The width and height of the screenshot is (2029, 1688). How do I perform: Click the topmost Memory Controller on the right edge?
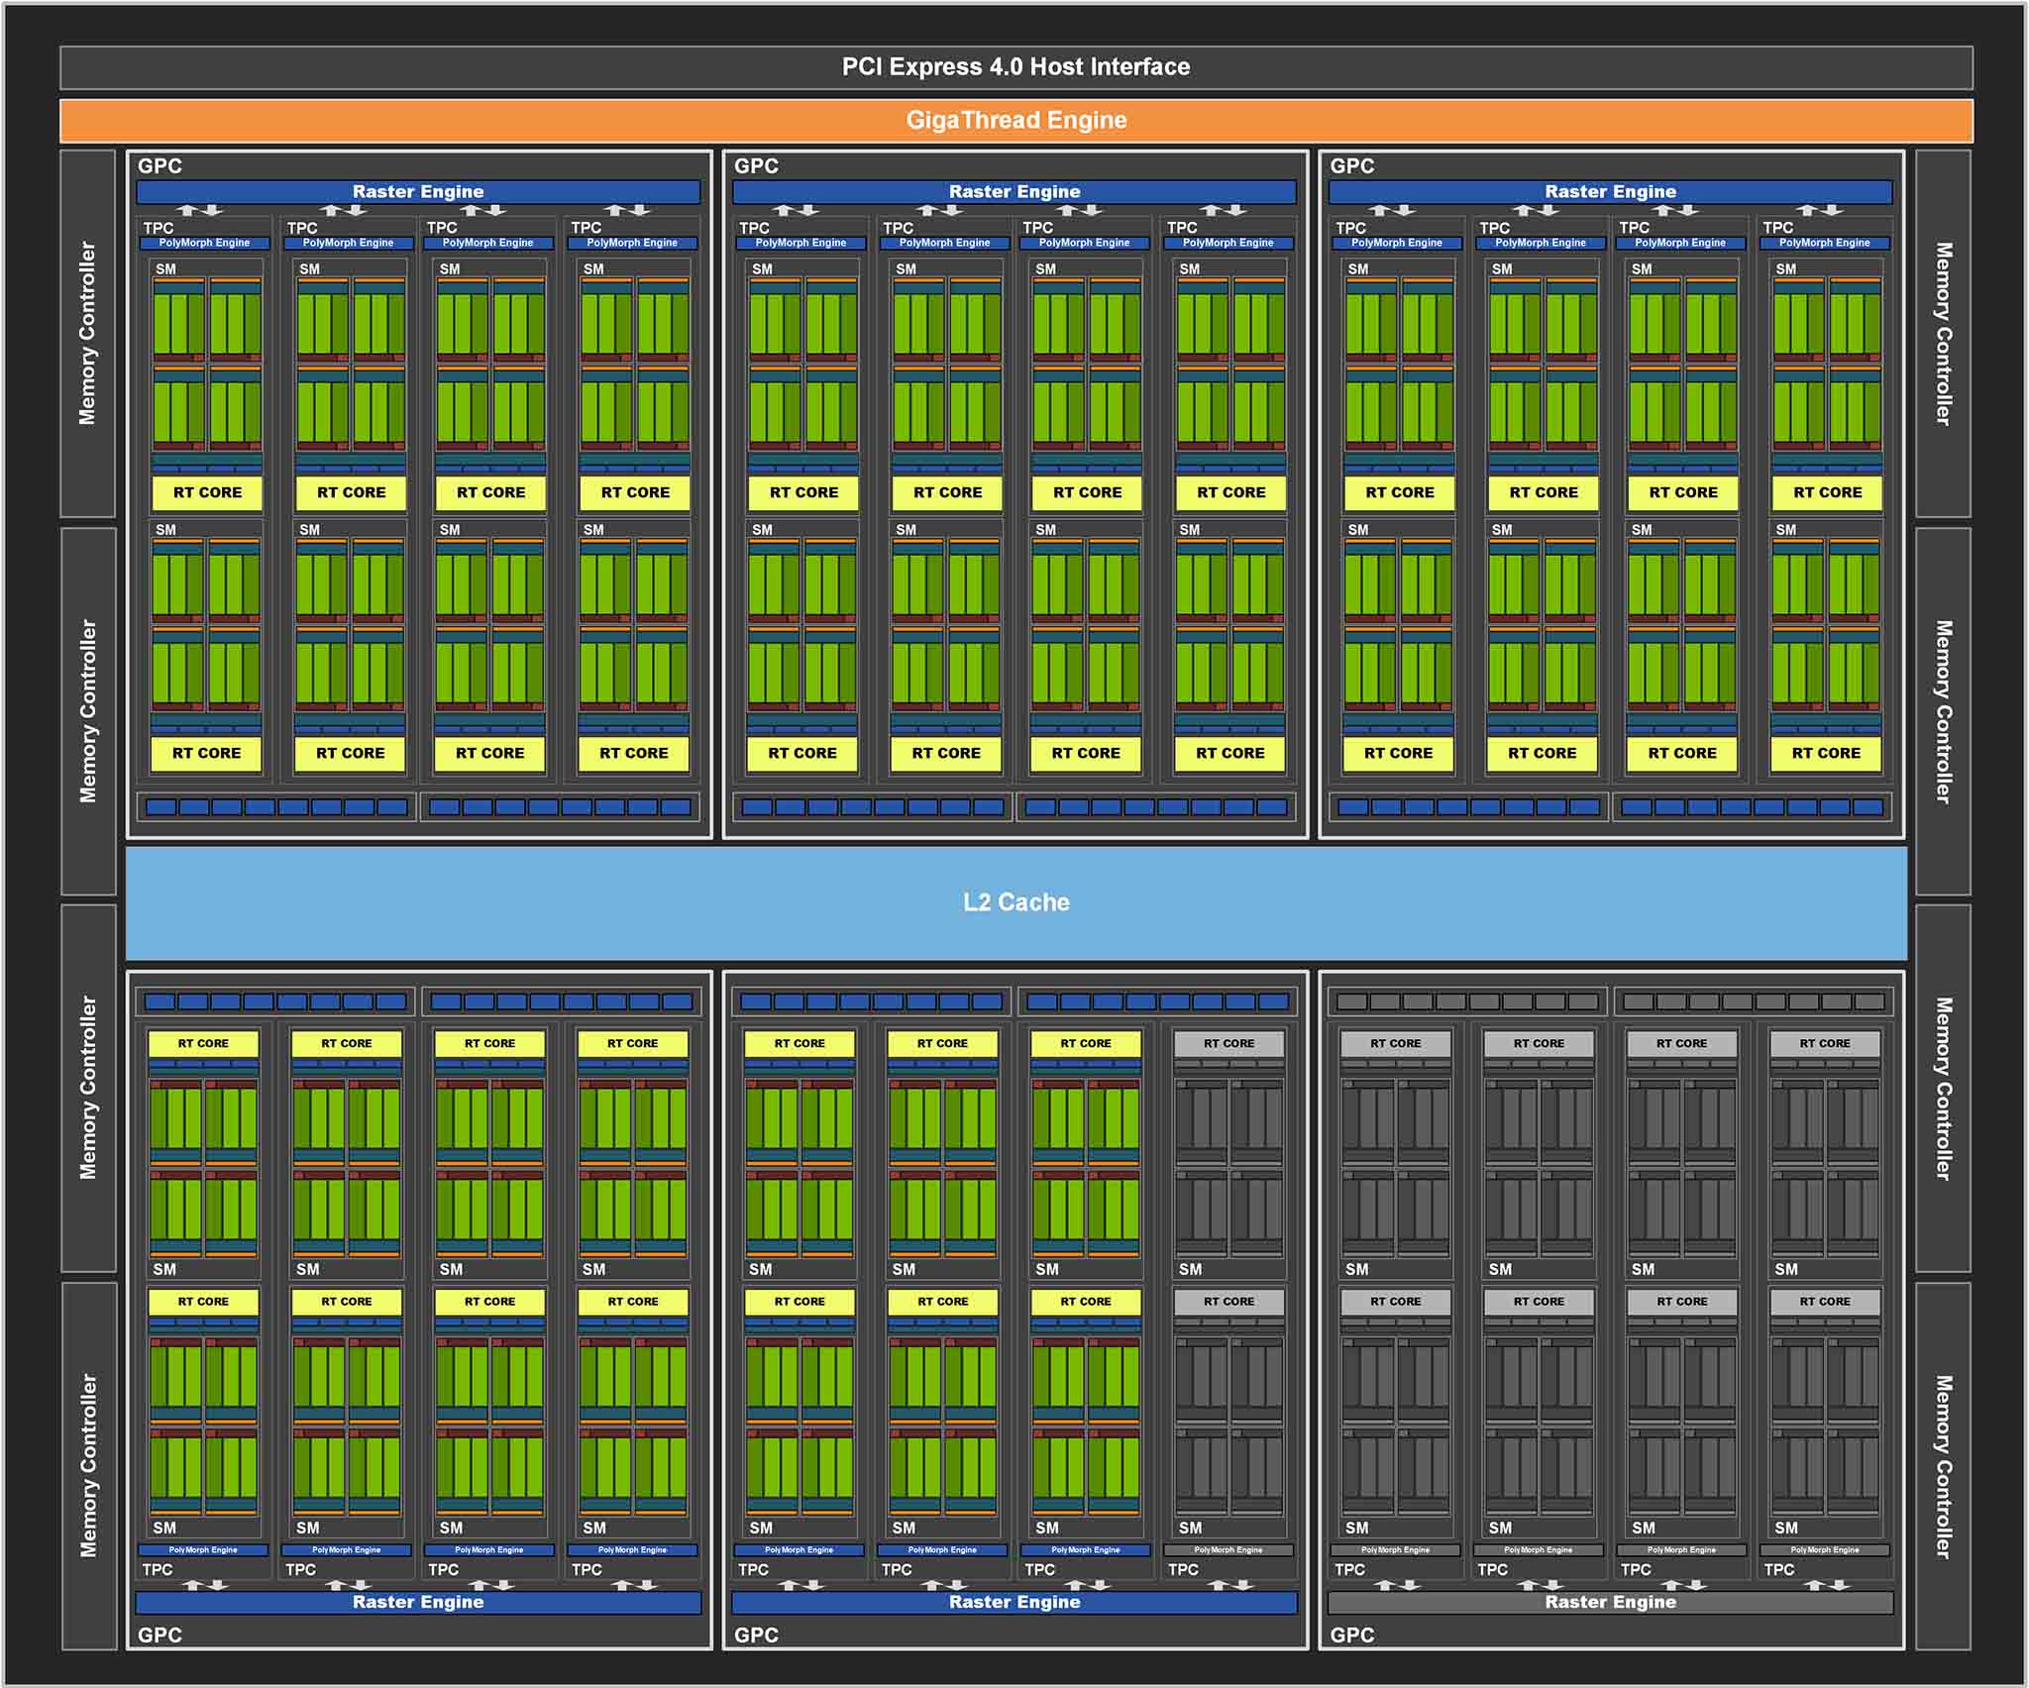(1943, 334)
